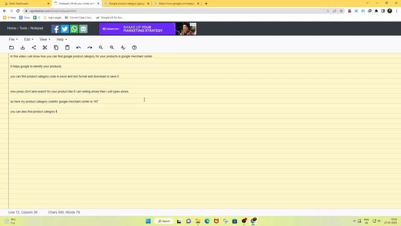This screenshot has height=226, width=401.
Task: Click the Semrush marketing strategy ad banner
Action: coord(148,29)
